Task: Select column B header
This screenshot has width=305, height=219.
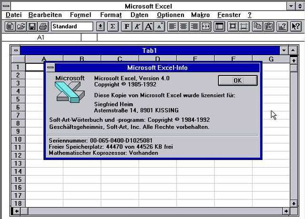Action: pyautogui.click(x=82, y=59)
